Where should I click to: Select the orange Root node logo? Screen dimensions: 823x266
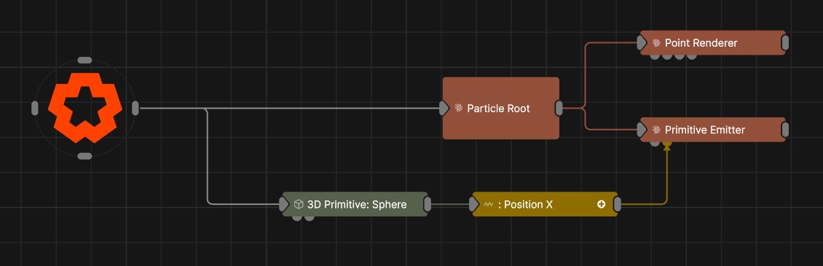85,107
